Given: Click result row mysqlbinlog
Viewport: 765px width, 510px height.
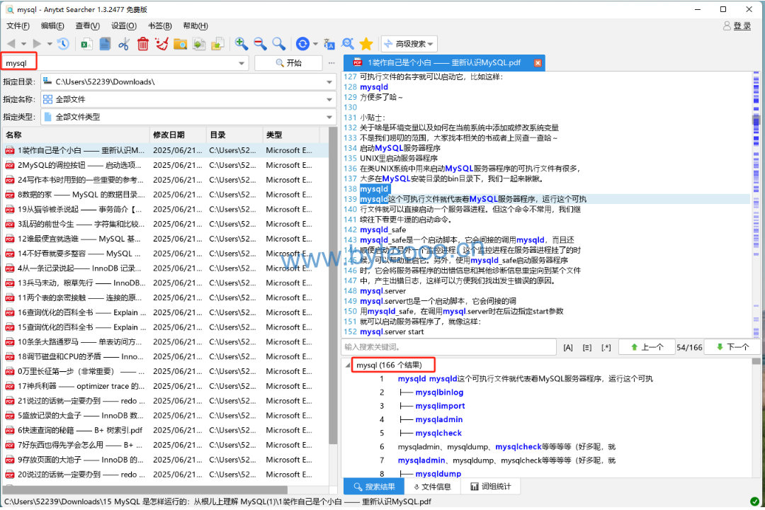Looking at the screenshot, I should tap(439, 392).
